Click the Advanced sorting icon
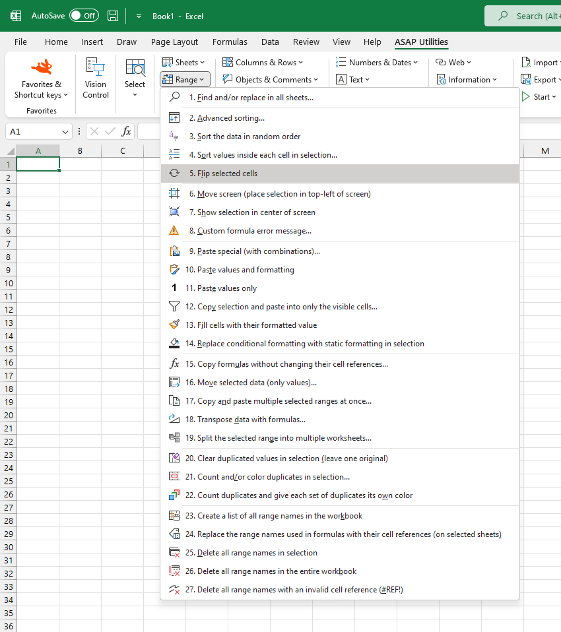 pos(174,117)
